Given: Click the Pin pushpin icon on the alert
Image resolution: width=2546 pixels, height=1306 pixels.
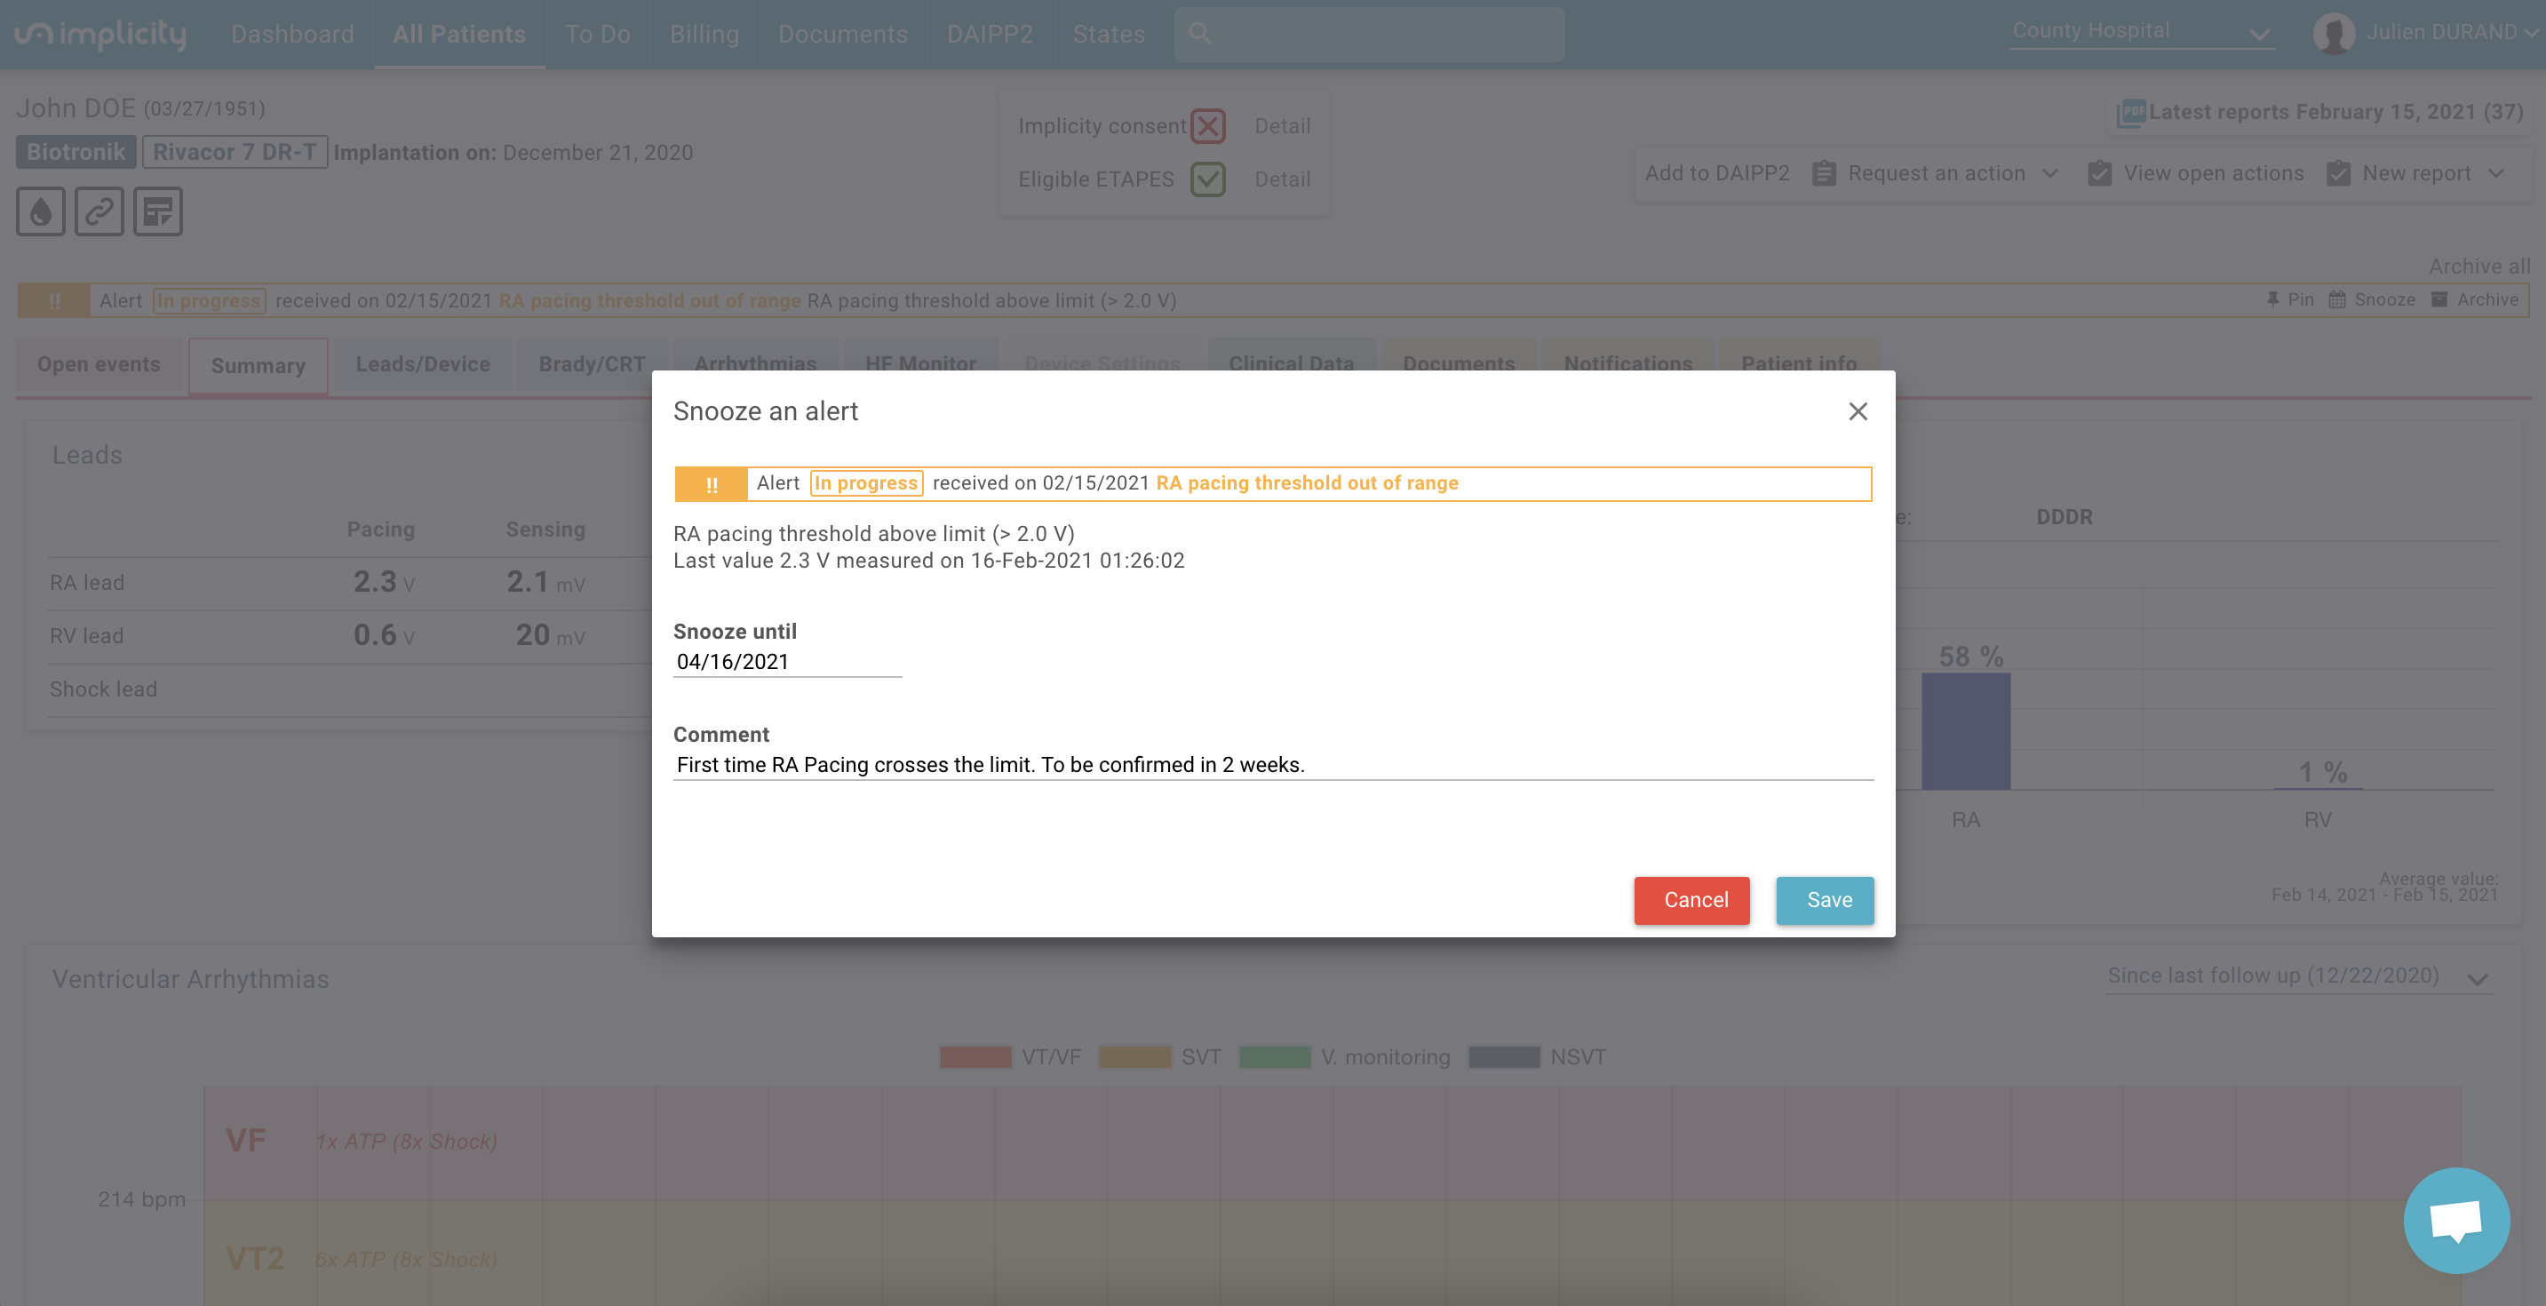Looking at the screenshot, I should tap(2273, 299).
